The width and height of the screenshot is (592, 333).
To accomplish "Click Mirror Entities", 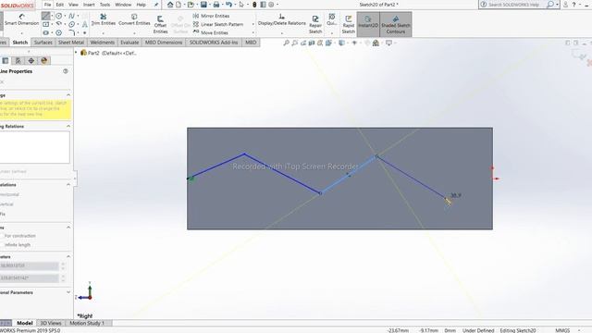I will point(211,16).
